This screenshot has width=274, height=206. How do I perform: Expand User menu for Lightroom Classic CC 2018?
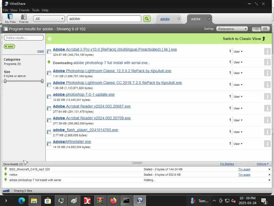pos(238,85)
